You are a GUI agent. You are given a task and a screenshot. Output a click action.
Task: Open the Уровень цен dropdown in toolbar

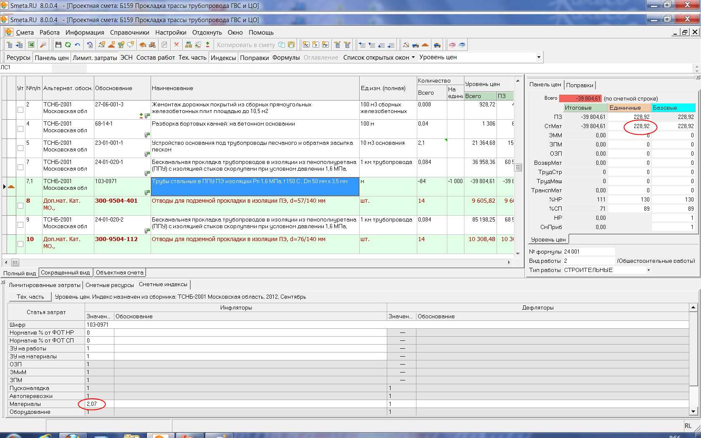click(538, 57)
